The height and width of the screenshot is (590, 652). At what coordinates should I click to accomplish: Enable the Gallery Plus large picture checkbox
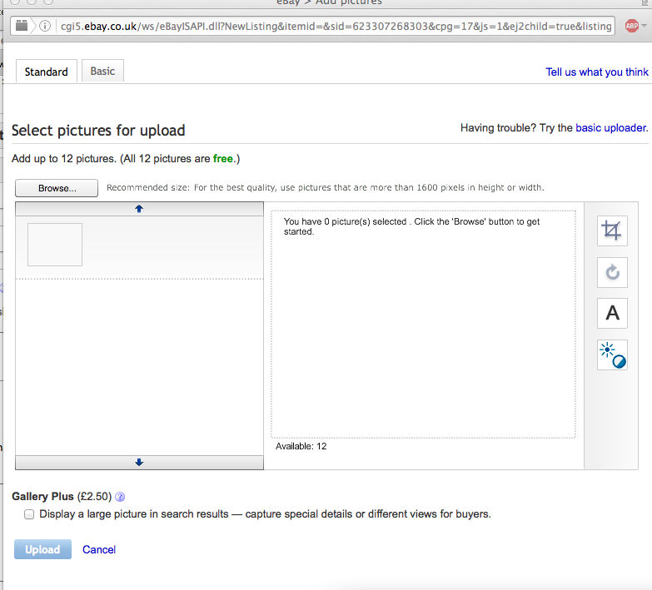pyautogui.click(x=30, y=514)
